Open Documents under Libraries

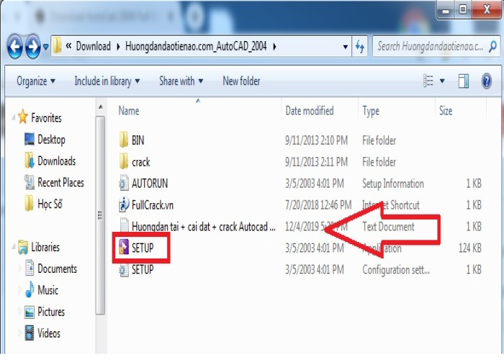[x=57, y=269]
